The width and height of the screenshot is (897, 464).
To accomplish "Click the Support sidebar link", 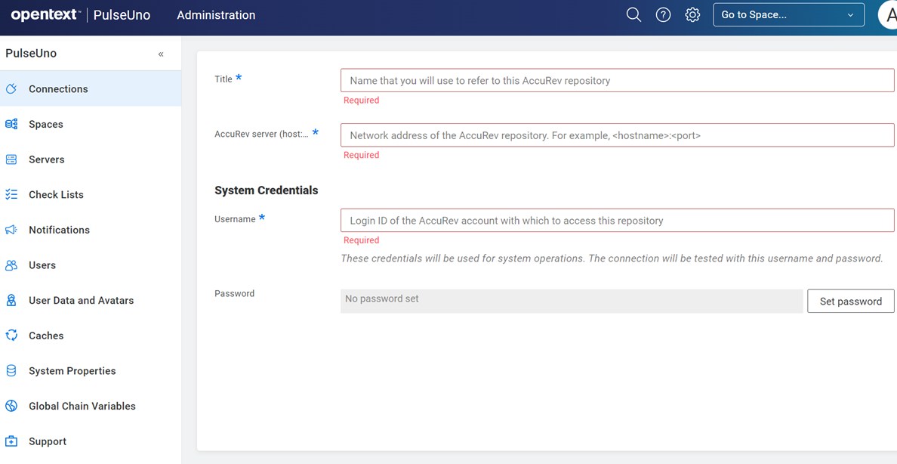I will pos(48,441).
